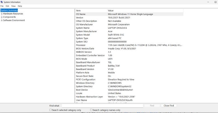Image resolution: width=218 pixels, height=113 pixels.
Task: Select the Processor row
Action: pos(129,45)
